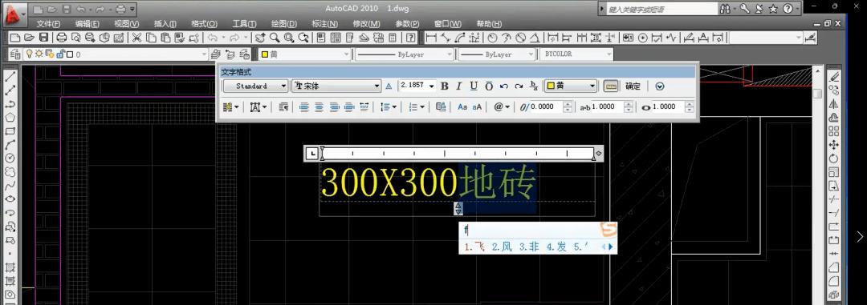This screenshot has height=305, width=867.
Task: Toggle Overline text formatting
Action: pyautogui.click(x=489, y=86)
